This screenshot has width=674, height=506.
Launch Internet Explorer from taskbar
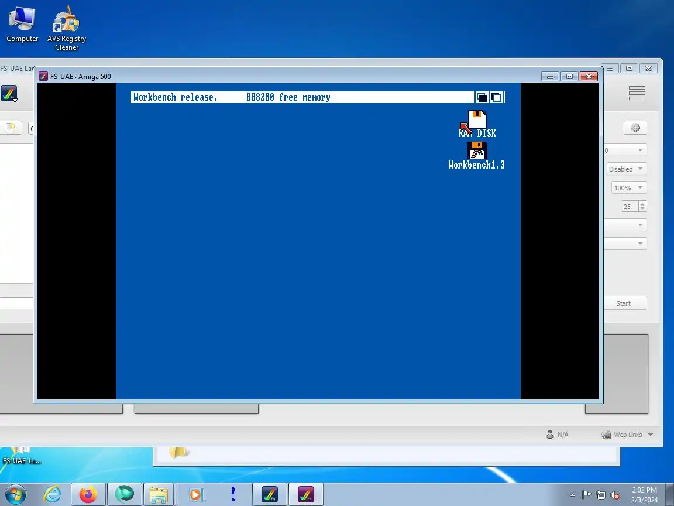tap(52, 494)
